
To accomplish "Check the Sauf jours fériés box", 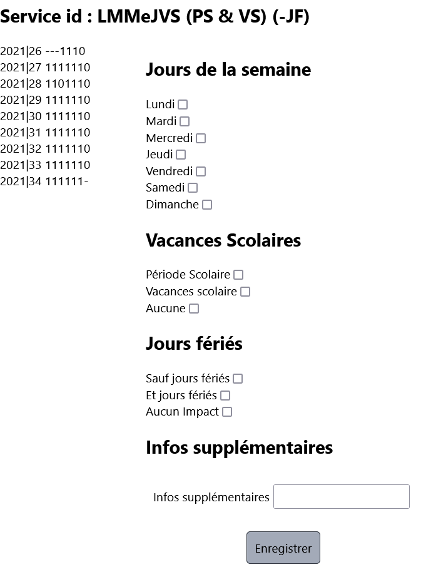I will pos(238,379).
